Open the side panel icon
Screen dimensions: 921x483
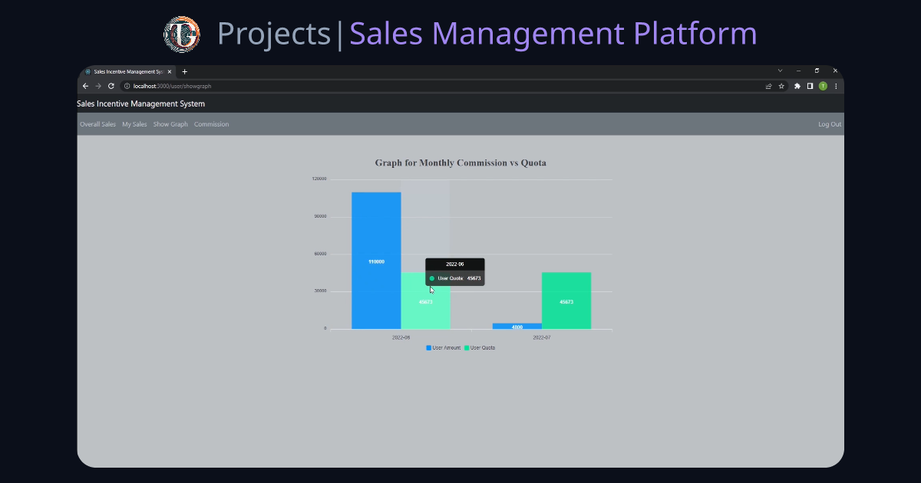810,86
